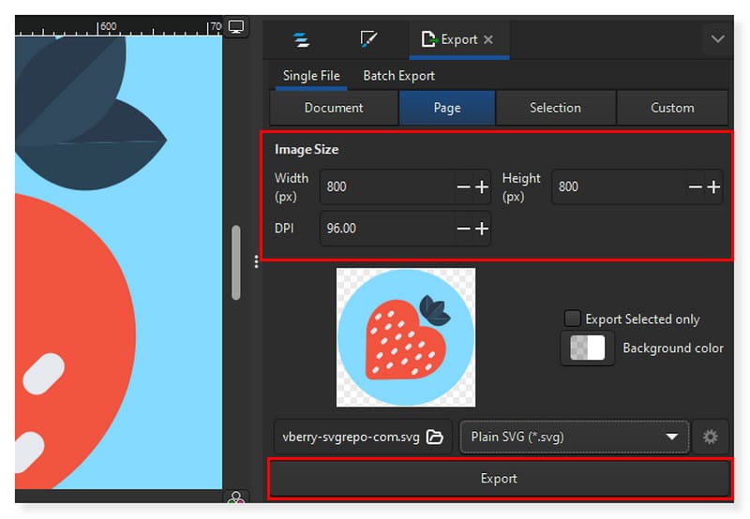This screenshot has height=519, width=750.
Task: Choose Page export area
Action: [x=447, y=108]
